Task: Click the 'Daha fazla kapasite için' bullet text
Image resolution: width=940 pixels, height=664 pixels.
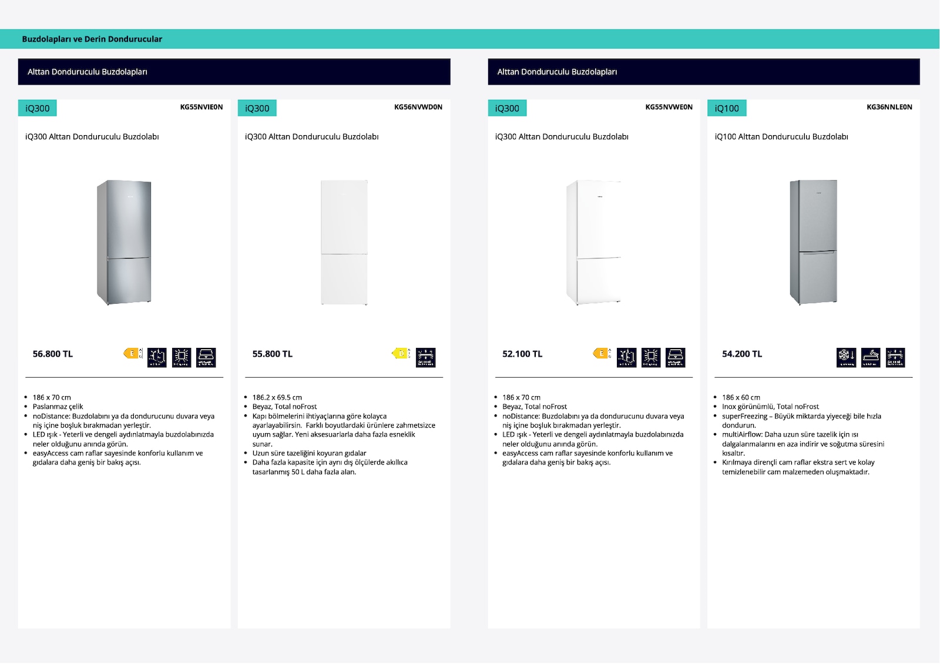Action: pyautogui.click(x=330, y=467)
